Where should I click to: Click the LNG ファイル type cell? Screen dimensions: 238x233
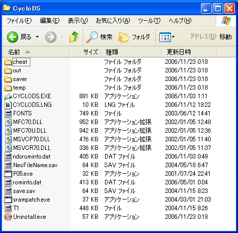(x=119, y=105)
